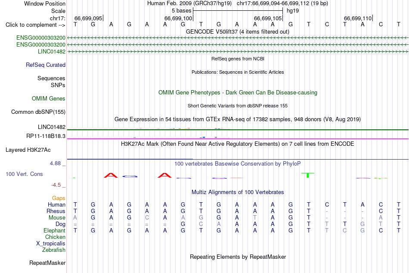Select the Human species label
The width and height of the screenshot is (409, 273).
pyautogui.click(x=56, y=204)
